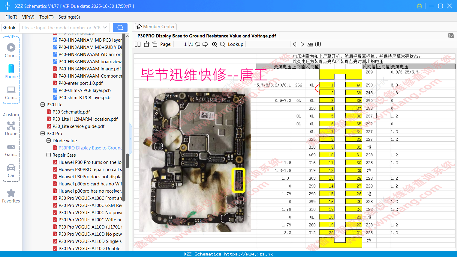Open P40-HN3ANNVAAM boardview file

(x=90, y=61)
